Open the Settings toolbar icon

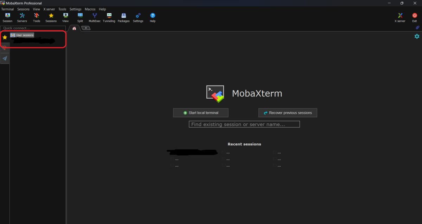point(138,16)
